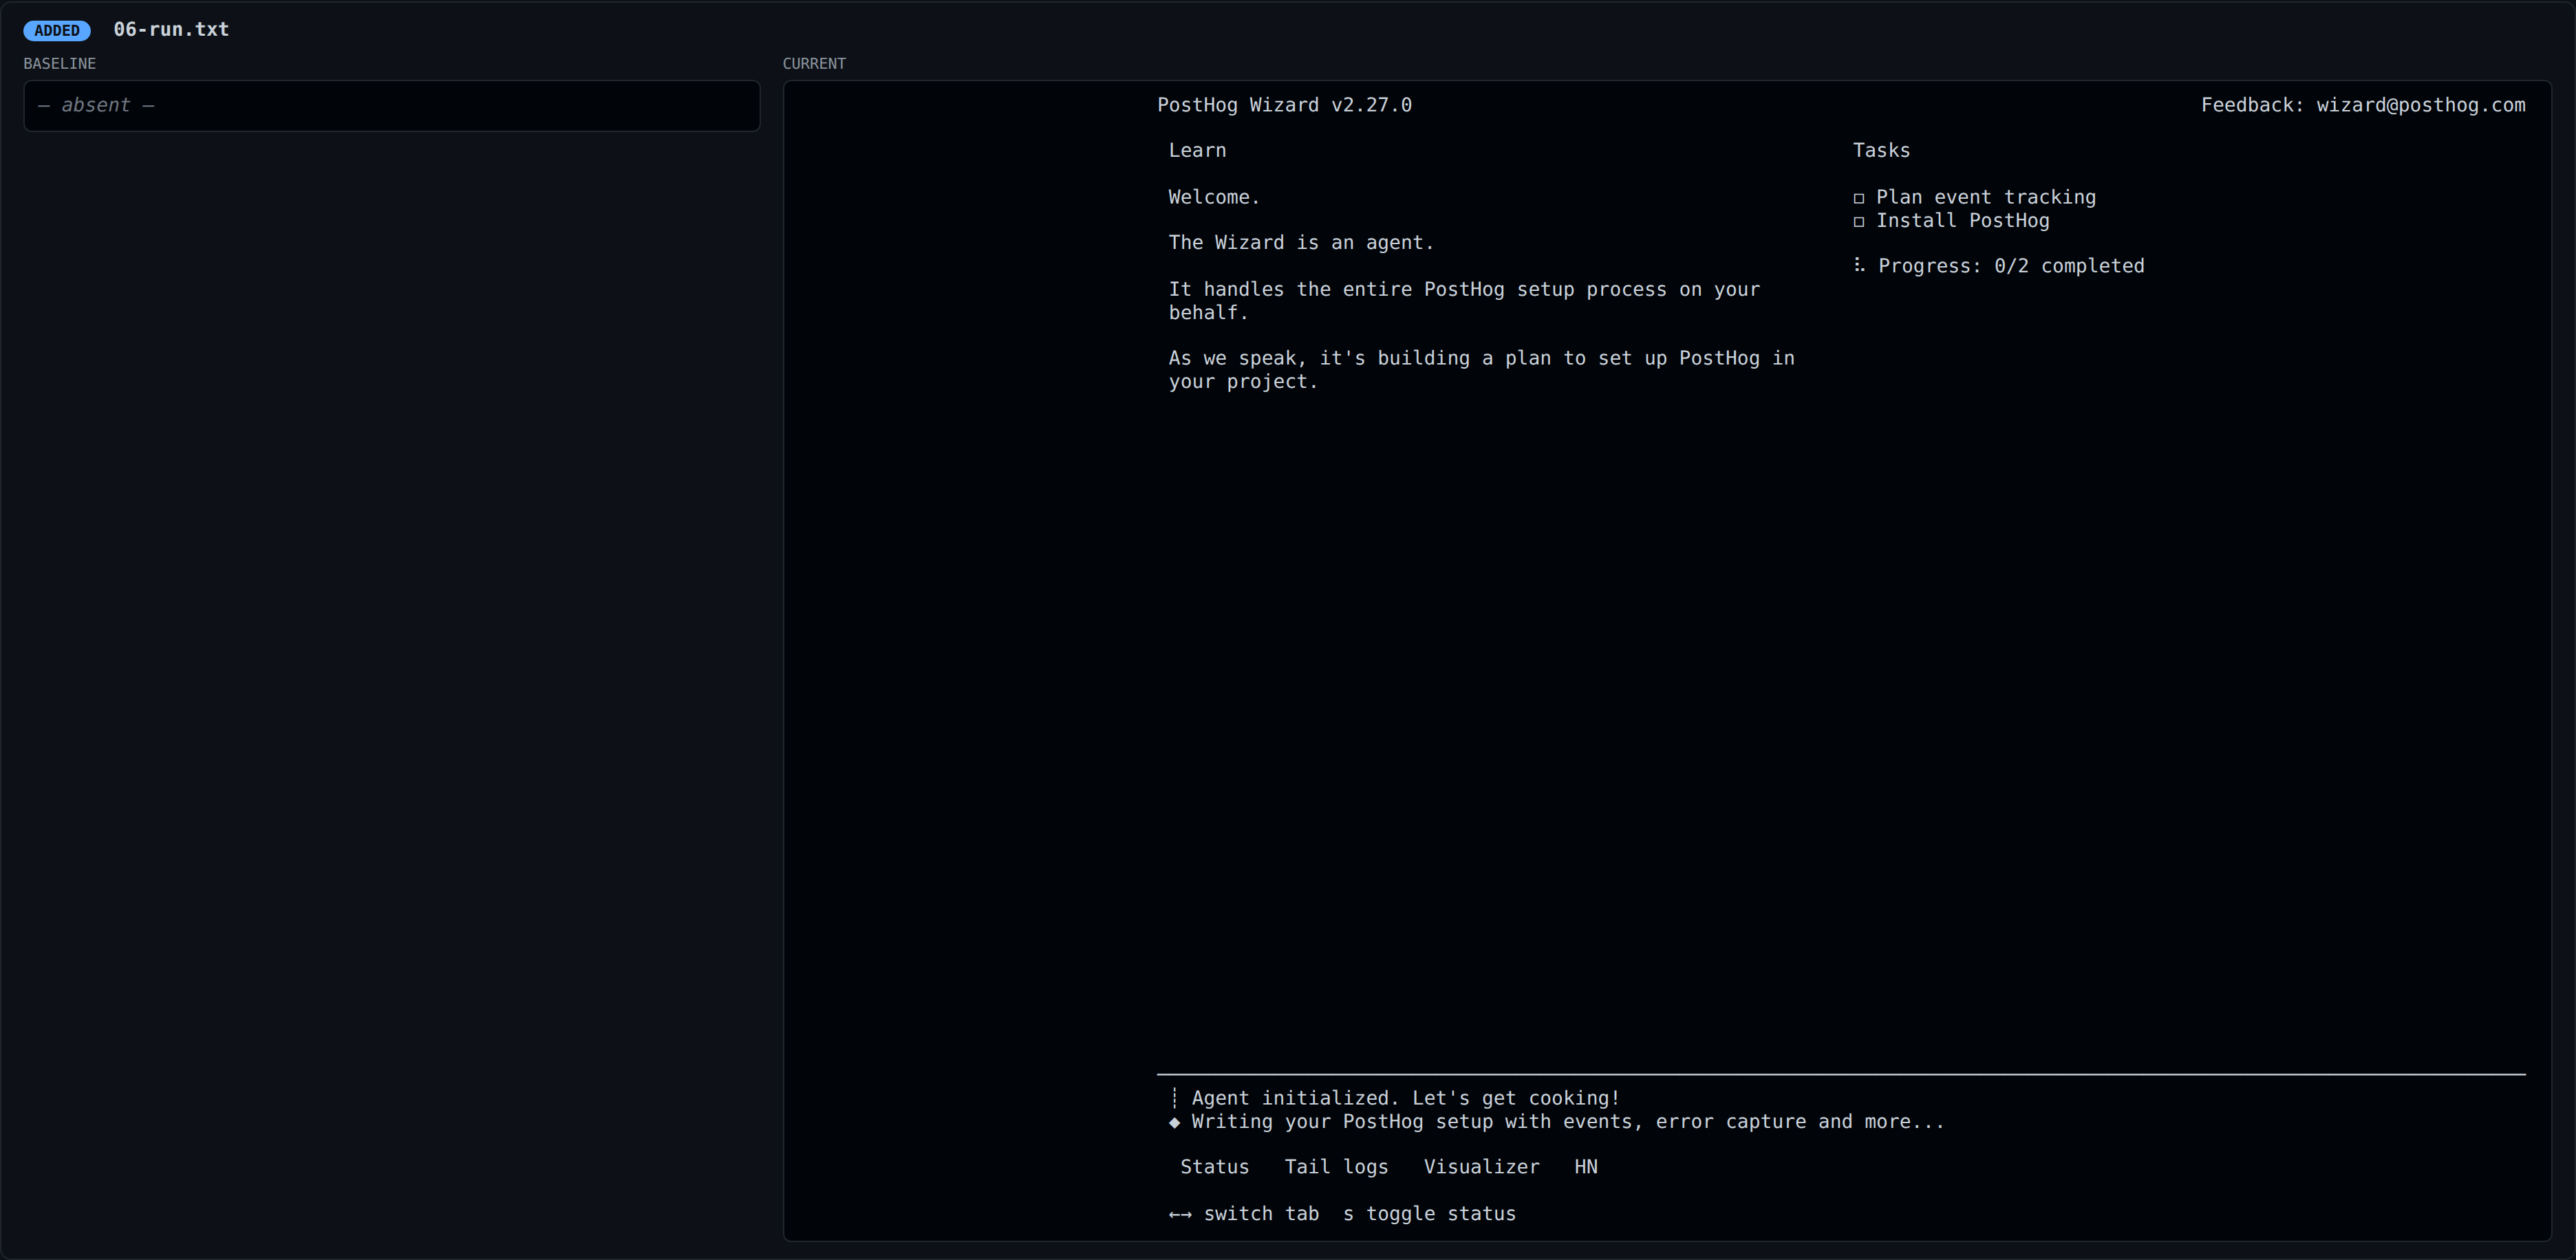Check the Plan event tracking checkbox
Image resolution: width=2576 pixels, height=1260 pixels.
[x=1859, y=198]
